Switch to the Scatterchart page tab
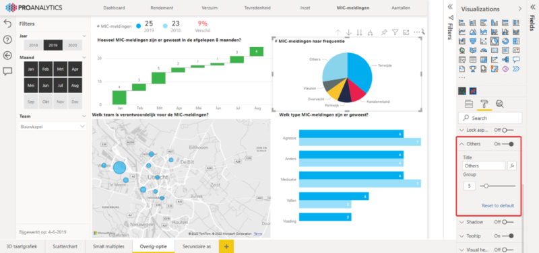539x253 pixels. coord(65,246)
